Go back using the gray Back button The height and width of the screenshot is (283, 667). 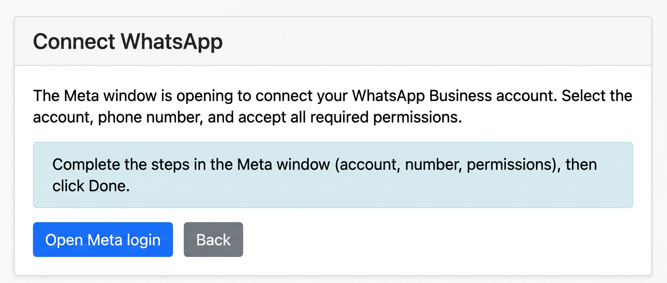(213, 240)
